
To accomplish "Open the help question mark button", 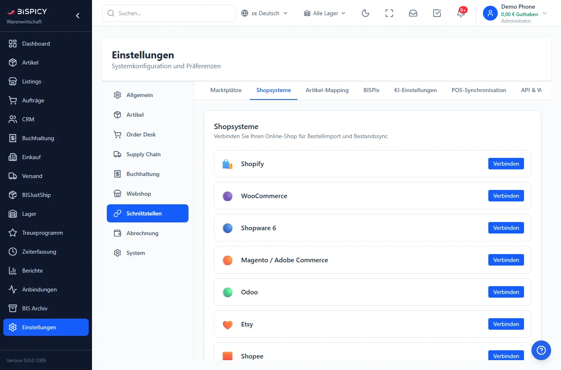I will 541,350.
